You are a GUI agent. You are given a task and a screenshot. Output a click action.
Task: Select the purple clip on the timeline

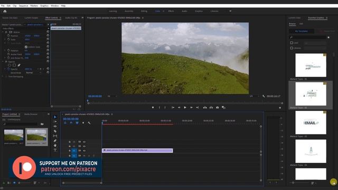(137, 150)
